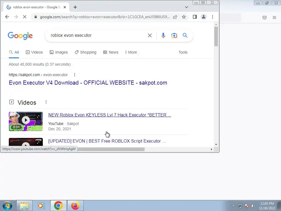Switch to the News search tab
Screen dimensions: 281x211
click(x=111, y=52)
